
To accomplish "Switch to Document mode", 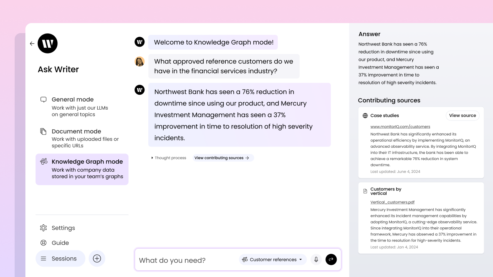I will tap(76, 138).
